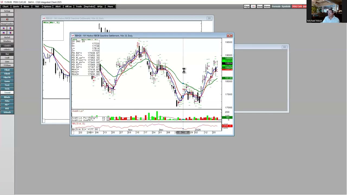
Task: Open the MSG Cntr message center
Action: [297, 6]
